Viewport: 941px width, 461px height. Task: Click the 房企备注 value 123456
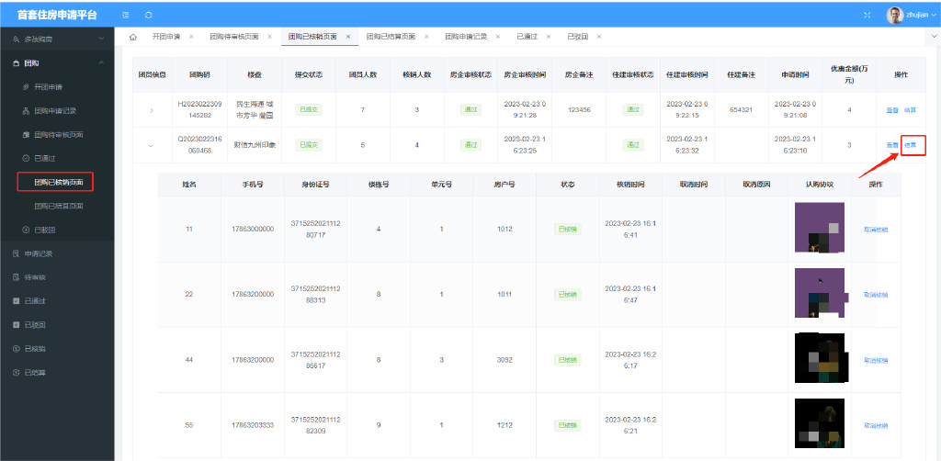[579, 110]
